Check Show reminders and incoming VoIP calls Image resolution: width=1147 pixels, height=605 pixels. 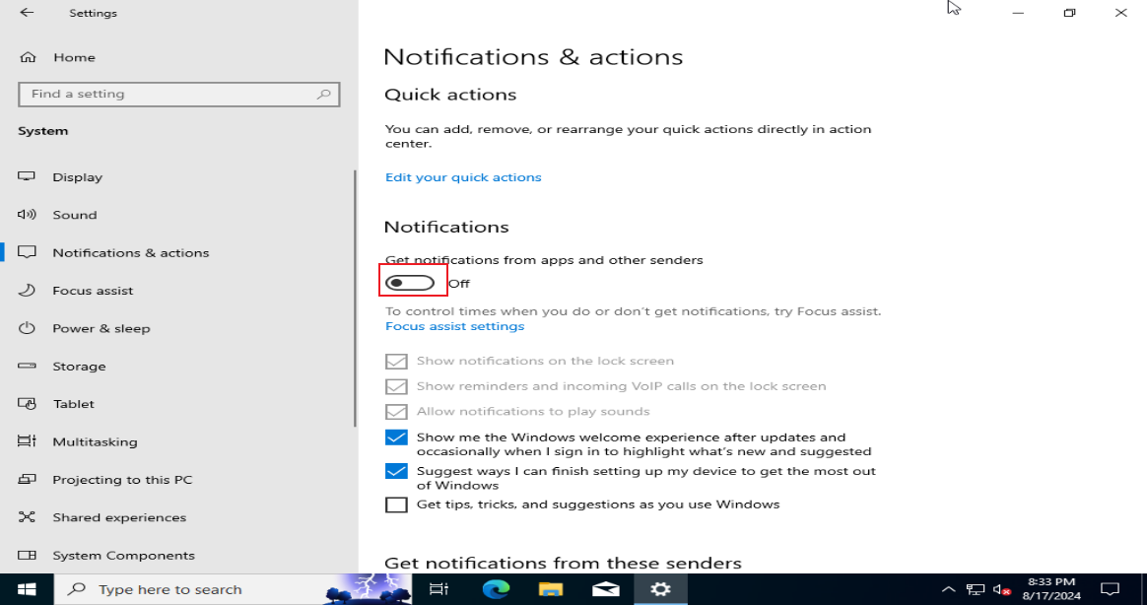click(x=396, y=386)
